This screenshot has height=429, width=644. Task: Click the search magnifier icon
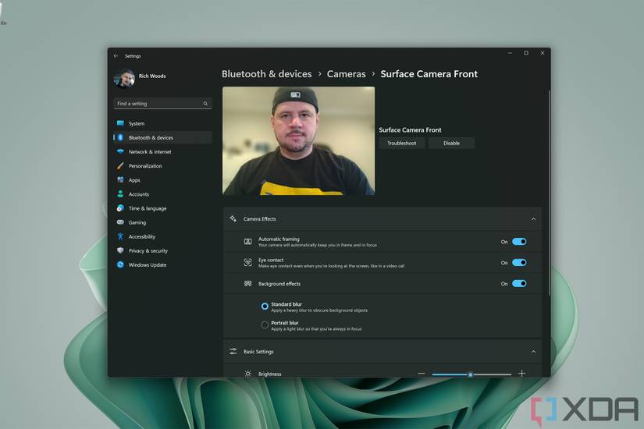tap(205, 104)
